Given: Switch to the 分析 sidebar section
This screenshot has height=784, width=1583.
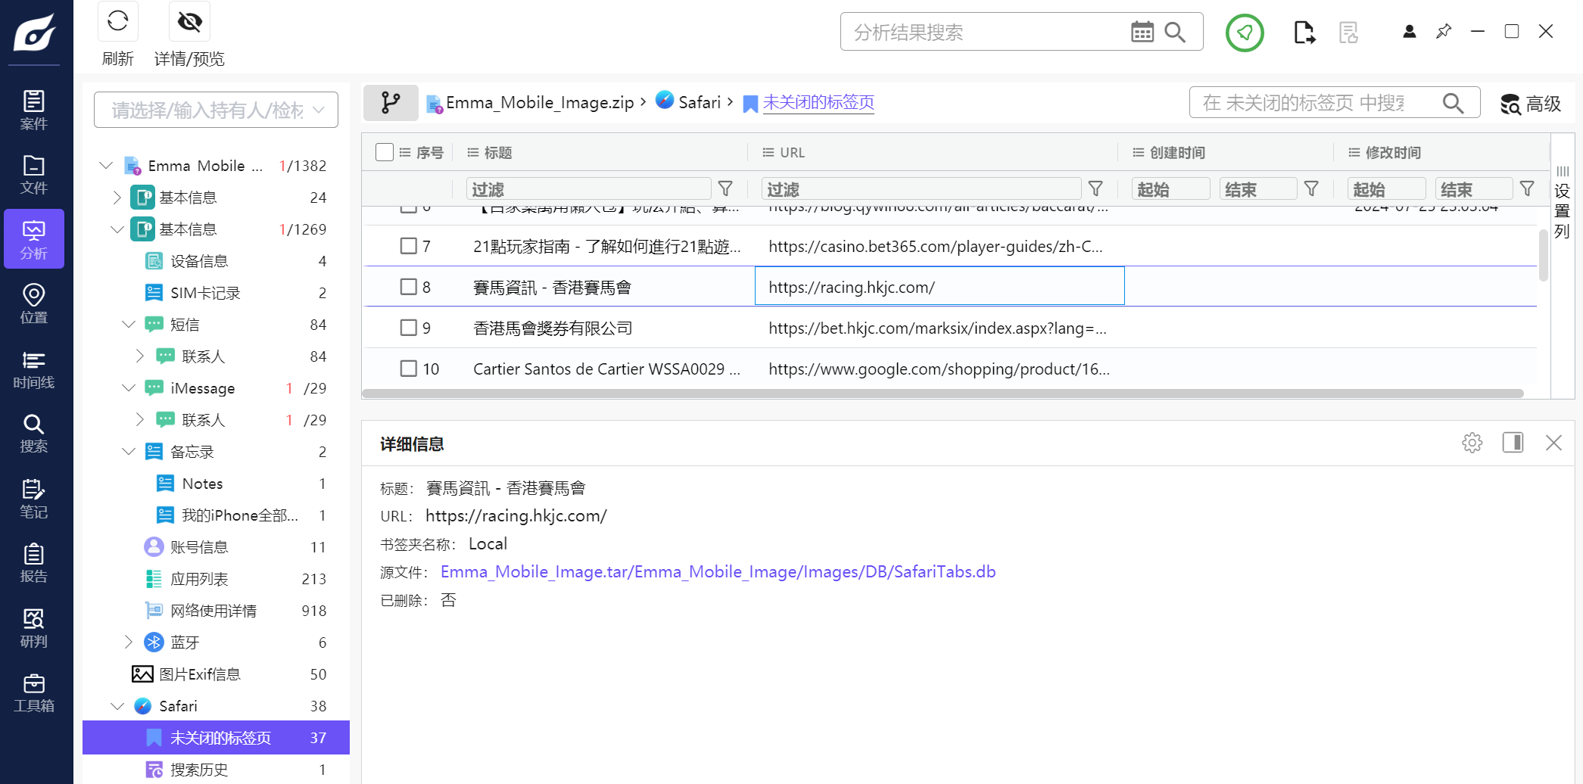Looking at the screenshot, I should 34,239.
